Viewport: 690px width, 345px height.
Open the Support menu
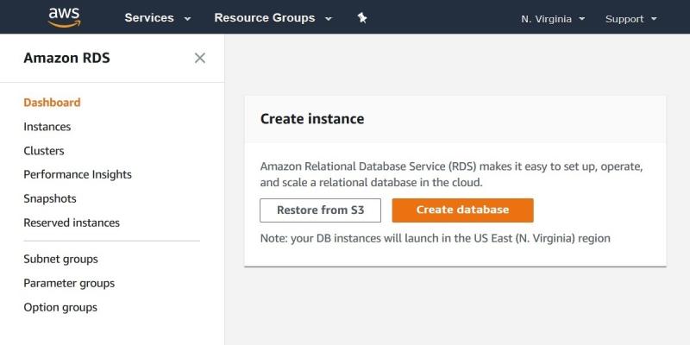pyautogui.click(x=630, y=18)
